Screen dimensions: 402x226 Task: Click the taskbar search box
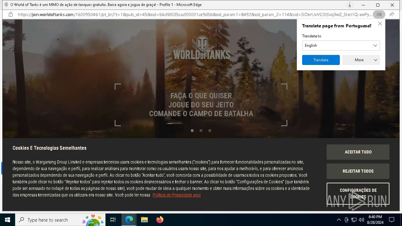point(60,220)
